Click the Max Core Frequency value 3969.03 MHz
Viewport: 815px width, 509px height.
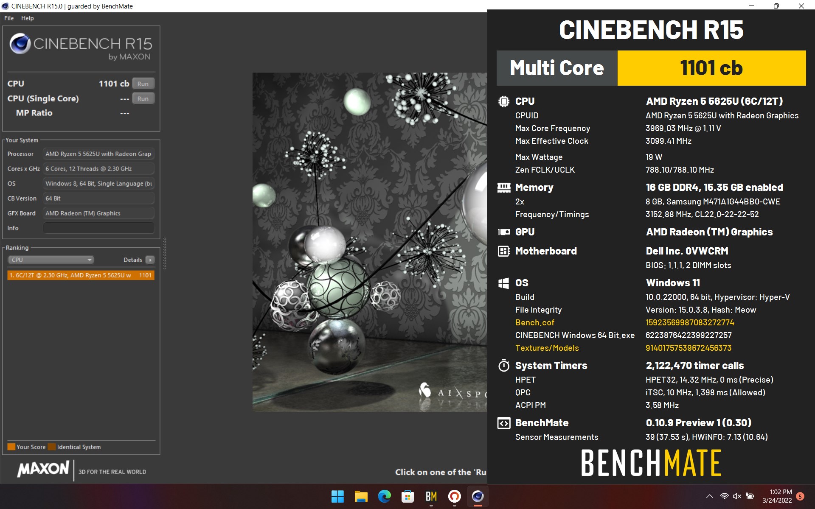[683, 128]
